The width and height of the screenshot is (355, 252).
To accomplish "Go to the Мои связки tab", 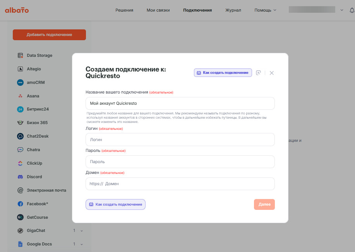I will tap(158, 10).
